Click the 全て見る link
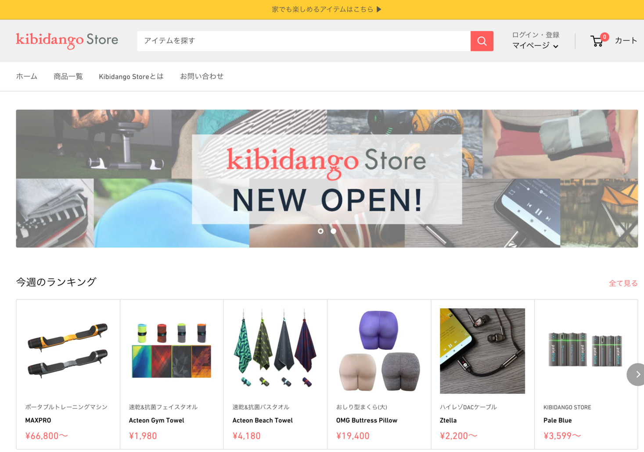The height and width of the screenshot is (452, 644). pos(623,283)
